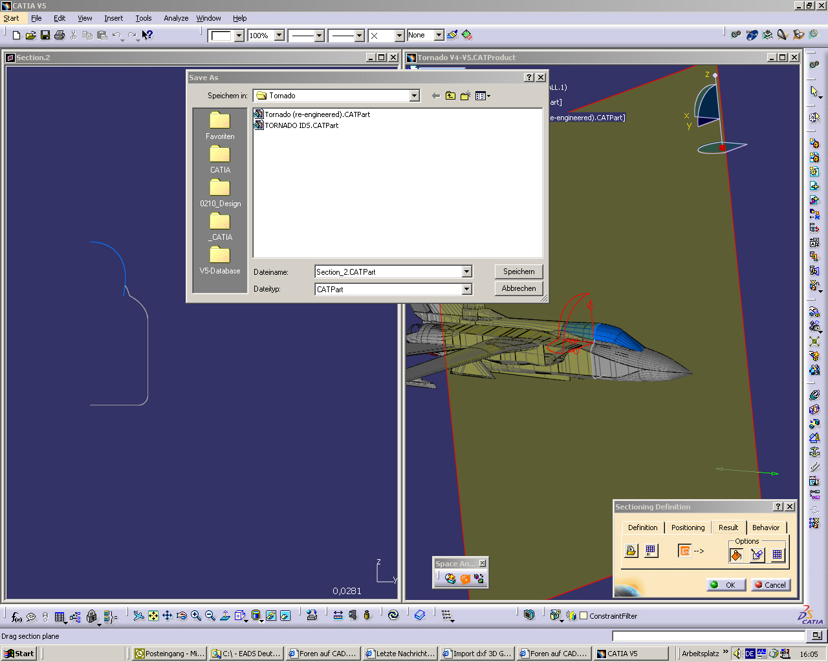The height and width of the screenshot is (662, 828).
Task: Click the painter brush graphic properties icon
Action: 452,35
